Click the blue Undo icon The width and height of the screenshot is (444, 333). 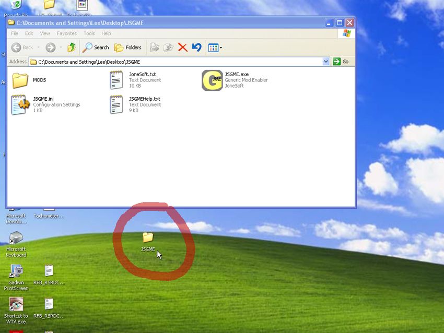196,47
